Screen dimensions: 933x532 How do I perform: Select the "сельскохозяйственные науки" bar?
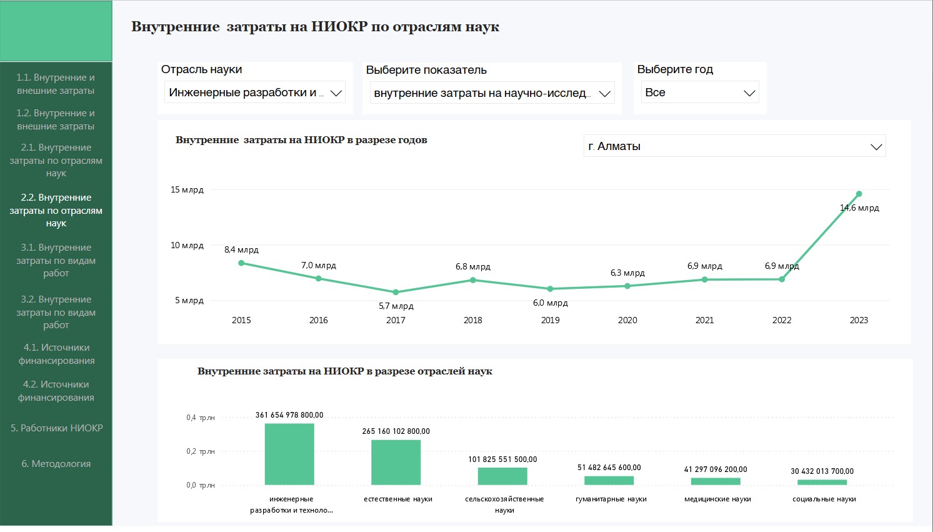502,476
